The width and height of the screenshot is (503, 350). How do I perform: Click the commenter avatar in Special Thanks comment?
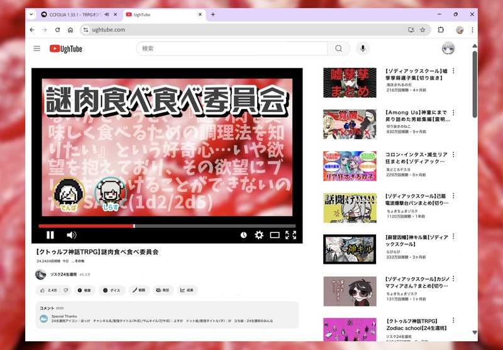43,319
